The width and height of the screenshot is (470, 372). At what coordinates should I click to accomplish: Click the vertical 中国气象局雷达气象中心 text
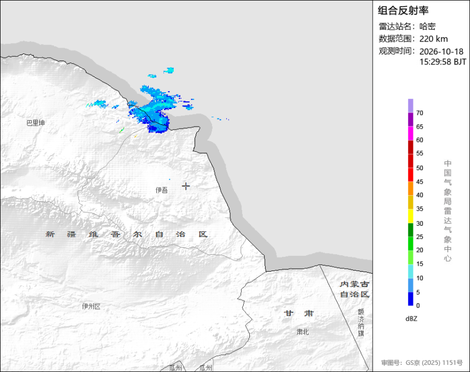(x=448, y=211)
